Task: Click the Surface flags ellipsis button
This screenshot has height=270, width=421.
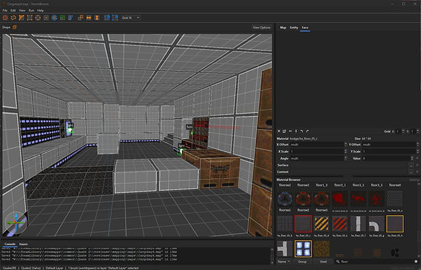Action: coord(411,165)
